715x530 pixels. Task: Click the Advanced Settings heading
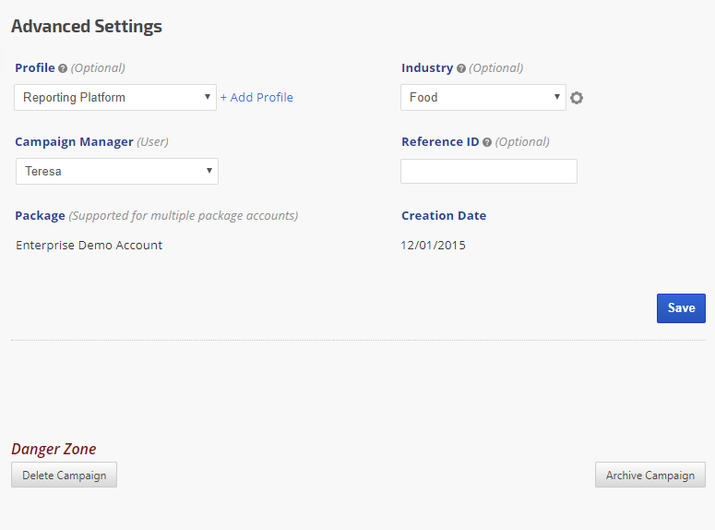click(x=87, y=27)
